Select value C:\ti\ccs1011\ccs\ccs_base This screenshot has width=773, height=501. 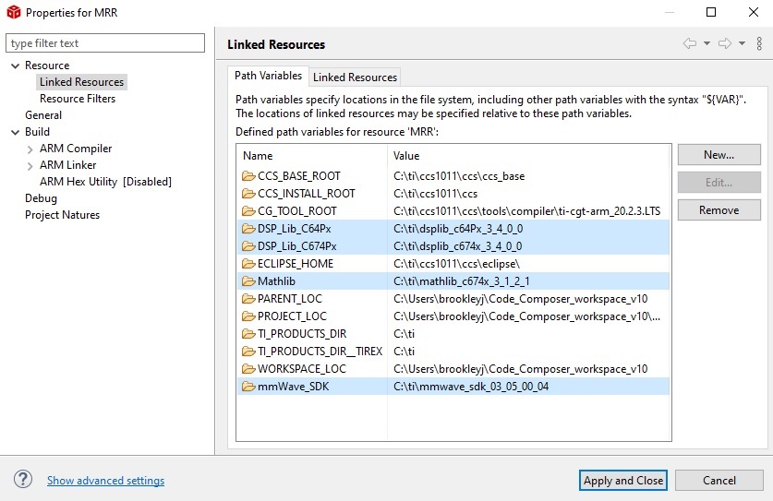coord(459,176)
